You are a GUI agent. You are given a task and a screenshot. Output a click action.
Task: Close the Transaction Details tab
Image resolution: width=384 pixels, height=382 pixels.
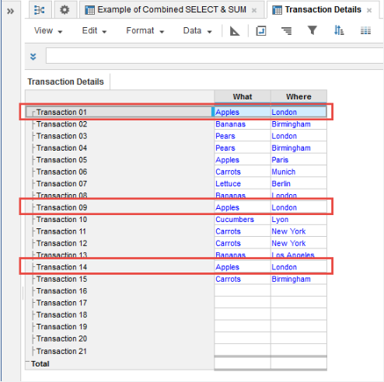pyautogui.click(x=369, y=10)
